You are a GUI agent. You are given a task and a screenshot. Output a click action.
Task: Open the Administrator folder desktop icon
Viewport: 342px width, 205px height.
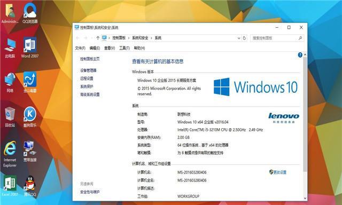(x=10, y=13)
